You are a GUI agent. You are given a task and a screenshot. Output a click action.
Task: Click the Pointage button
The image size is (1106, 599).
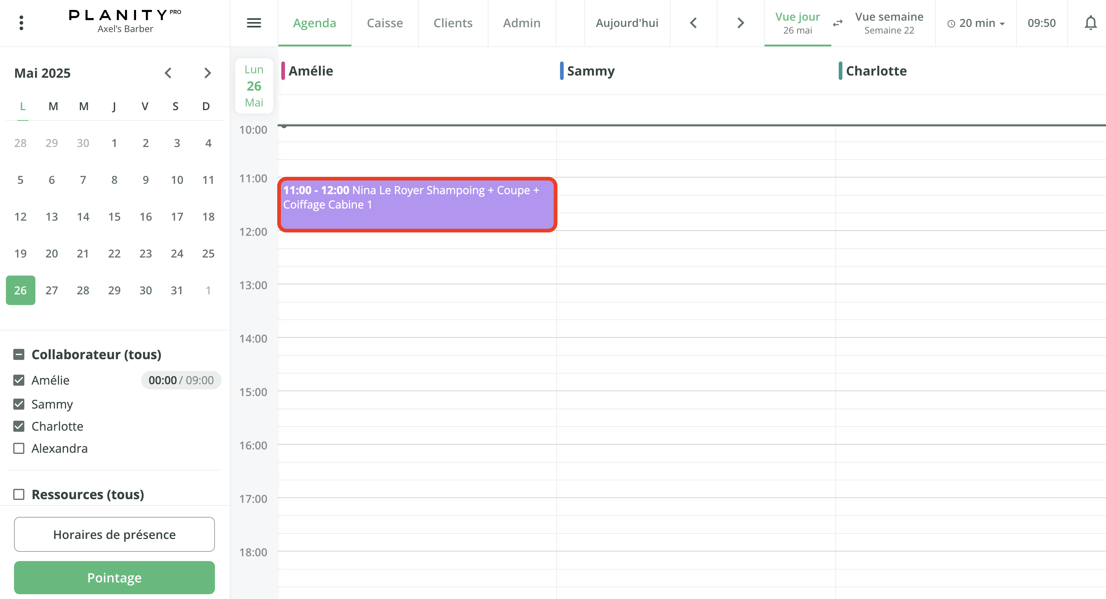tap(114, 578)
